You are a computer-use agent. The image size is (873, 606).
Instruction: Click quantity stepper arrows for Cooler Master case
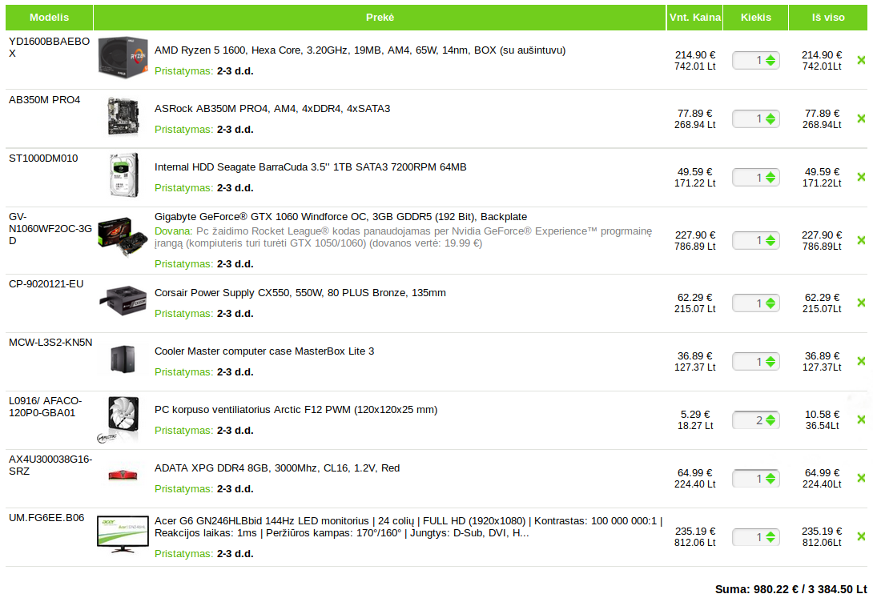(x=770, y=361)
